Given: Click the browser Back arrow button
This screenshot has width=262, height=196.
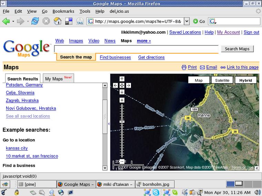Looking at the screenshot, I should 6,21.
